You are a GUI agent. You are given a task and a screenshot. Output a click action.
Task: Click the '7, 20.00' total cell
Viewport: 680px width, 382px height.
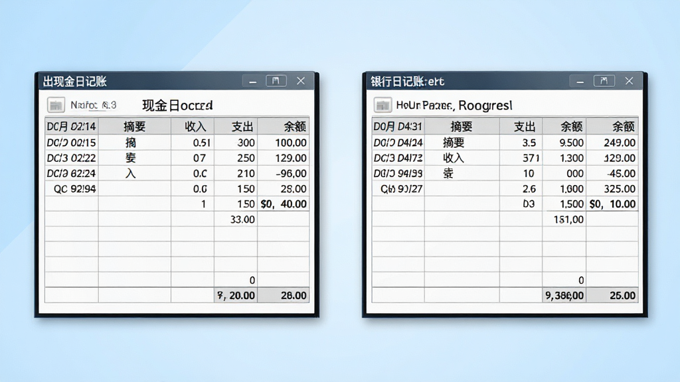click(x=236, y=295)
